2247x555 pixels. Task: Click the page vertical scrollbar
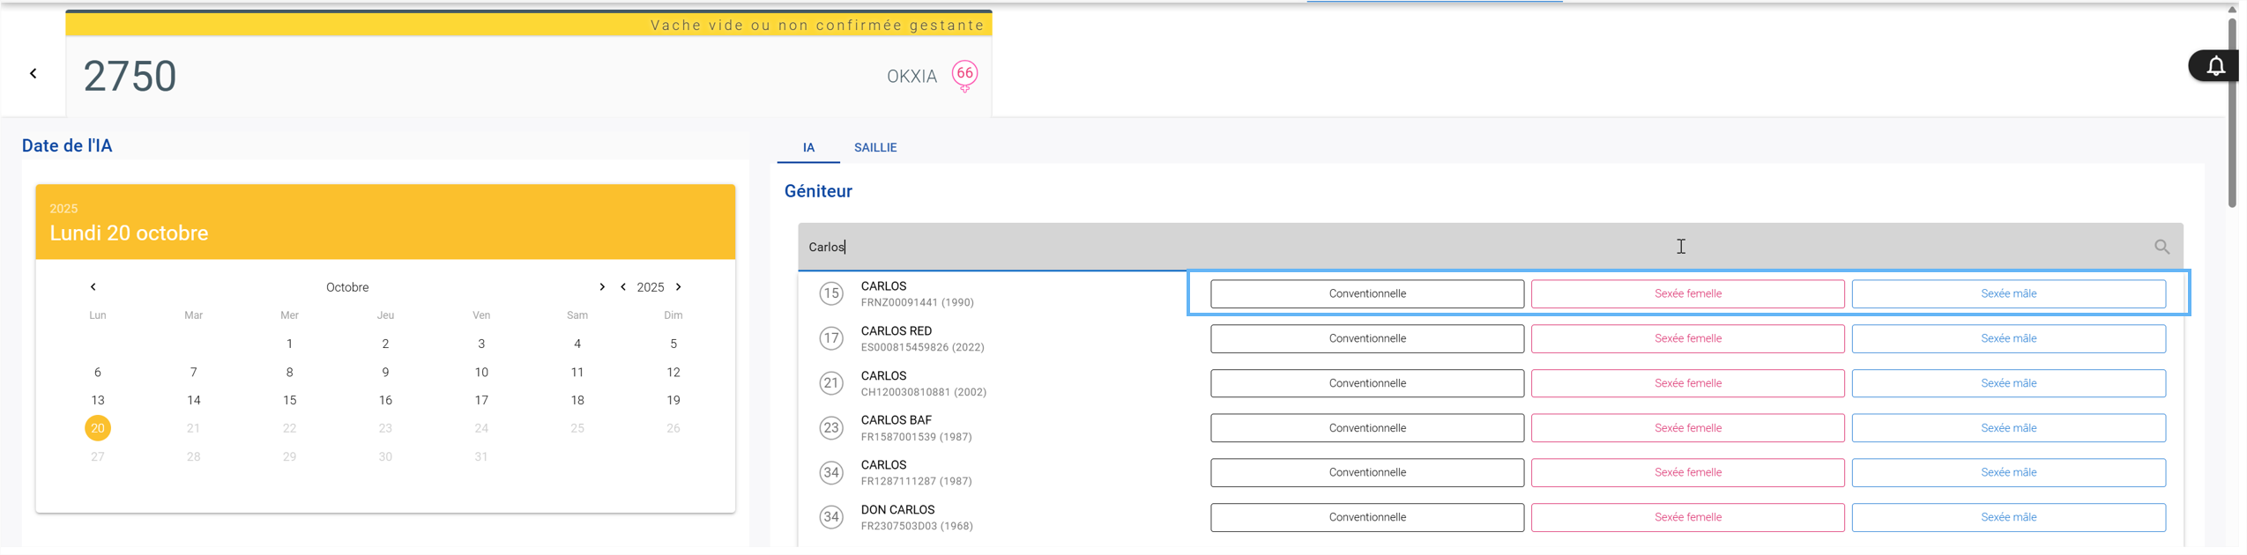2232,115
